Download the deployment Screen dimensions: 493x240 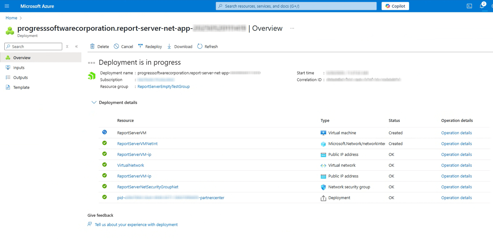[180, 46]
